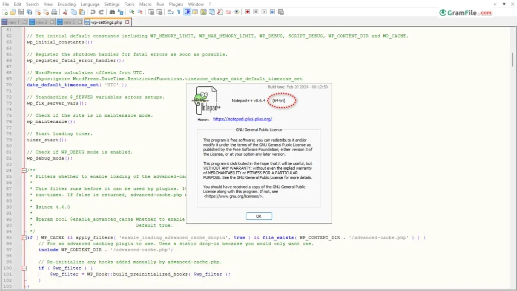Open the Tools menu
Image resolution: width=517 pixels, height=291 pixels.
click(129, 4)
